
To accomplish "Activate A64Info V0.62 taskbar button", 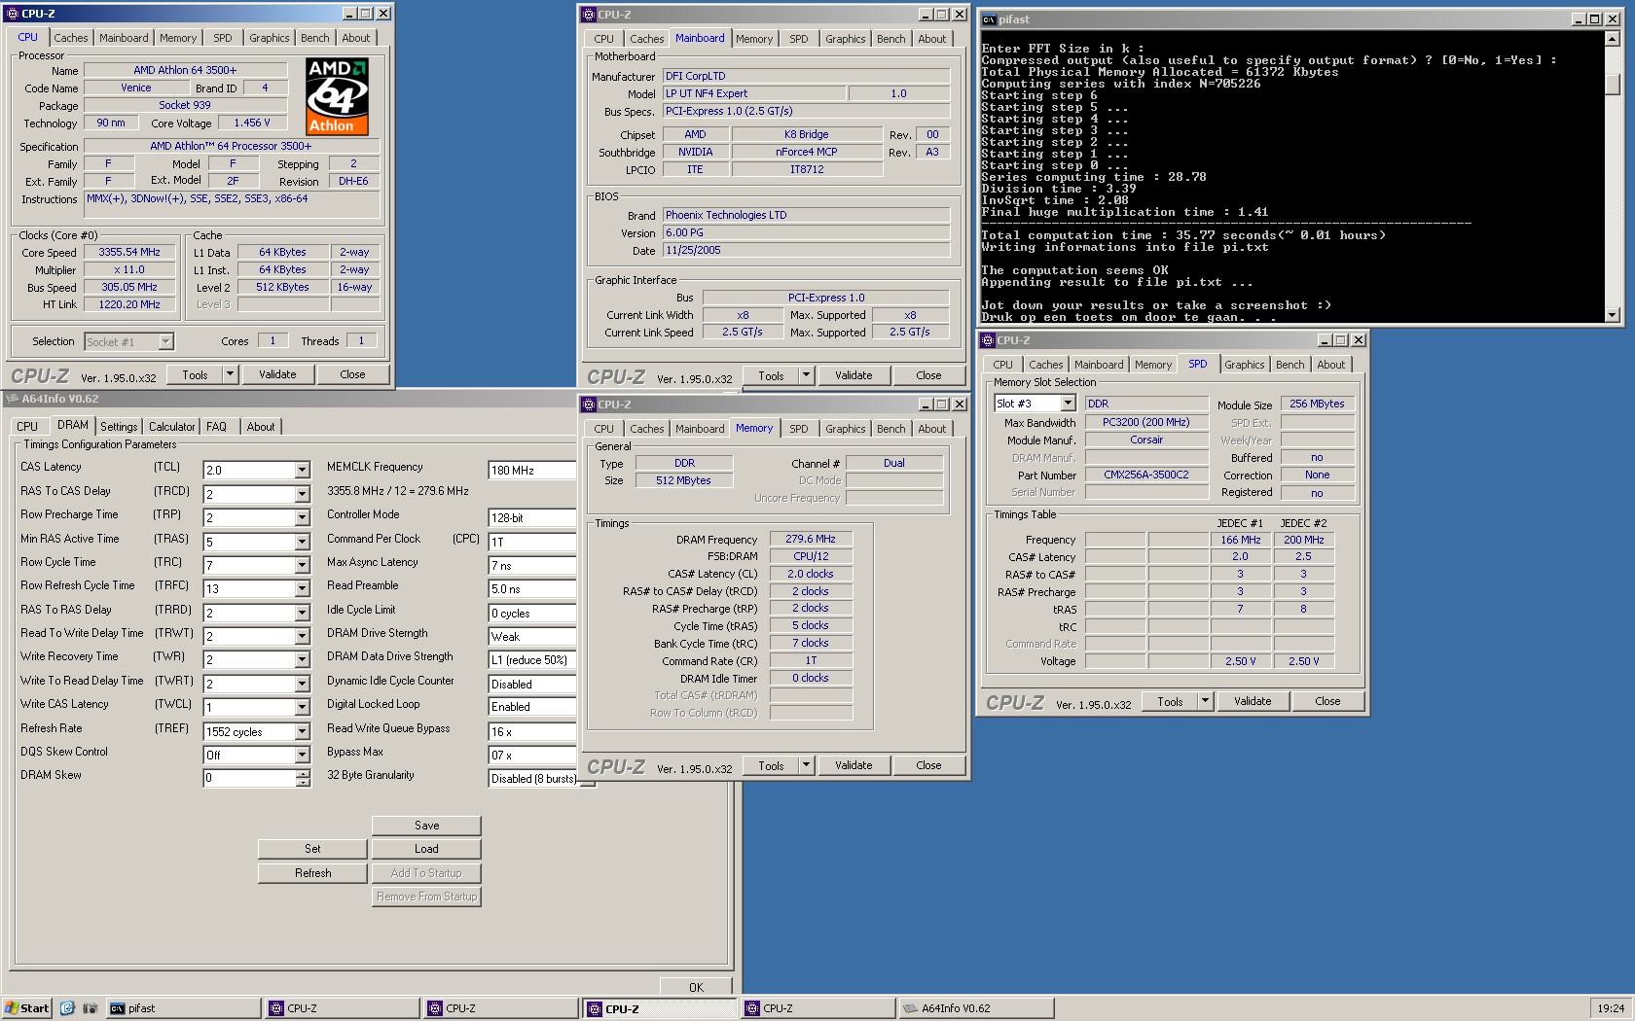I will (x=977, y=1008).
